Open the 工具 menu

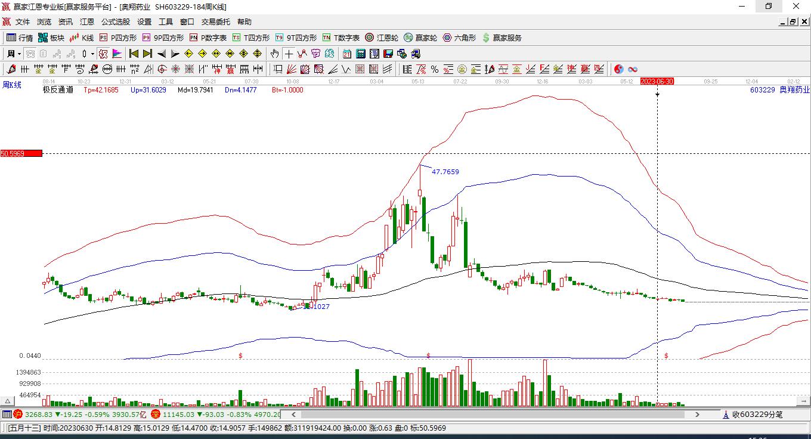pos(166,22)
